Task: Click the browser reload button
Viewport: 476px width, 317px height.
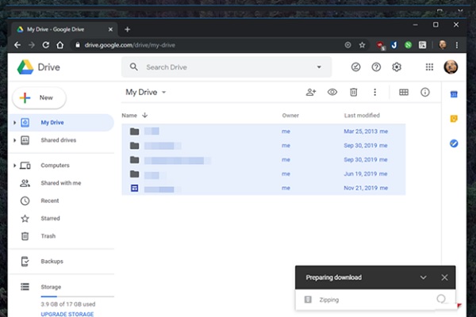Action: tap(46, 45)
